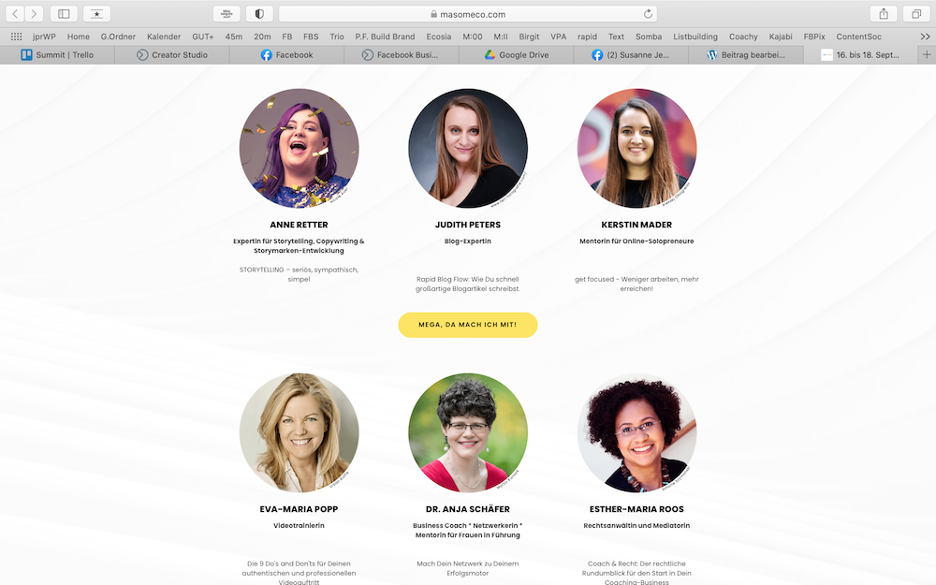The width and height of the screenshot is (936, 585).
Task: Expand the hidden bookmarks chevron
Action: (x=925, y=37)
